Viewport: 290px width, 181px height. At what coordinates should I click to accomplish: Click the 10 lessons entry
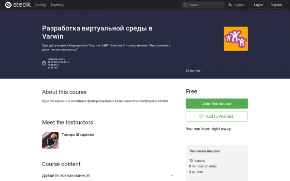[x=197, y=161]
